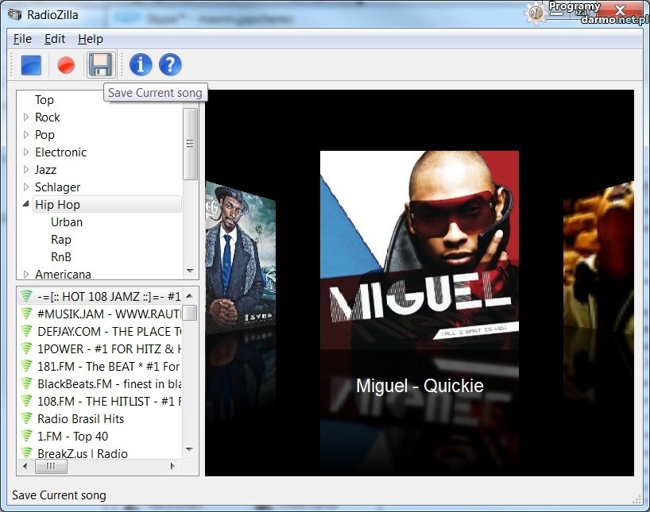Screen dimensions: 650x512
Task: Collapse the Hip Hop genre node
Action: pos(26,205)
